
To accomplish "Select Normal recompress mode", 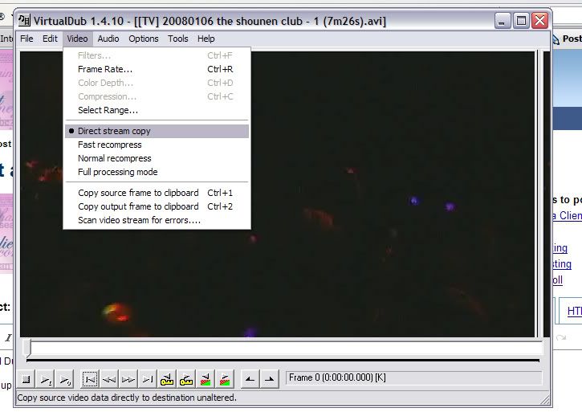I will click(x=157, y=158).
